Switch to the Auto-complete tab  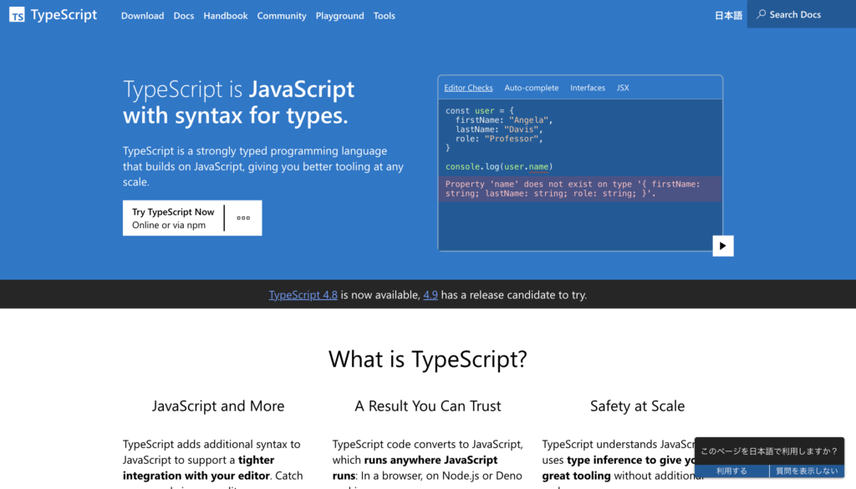click(531, 88)
